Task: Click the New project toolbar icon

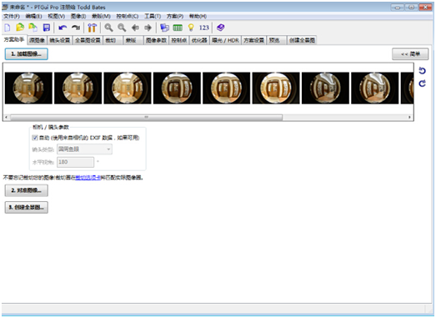Action: [8, 28]
